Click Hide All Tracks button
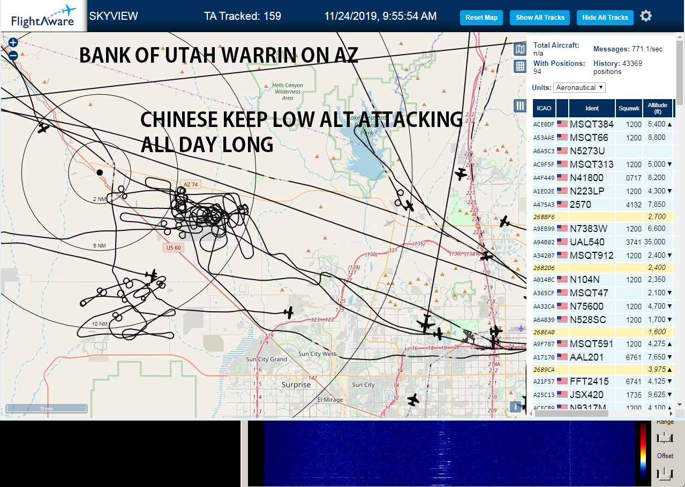The image size is (685, 487). click(605, 18)
